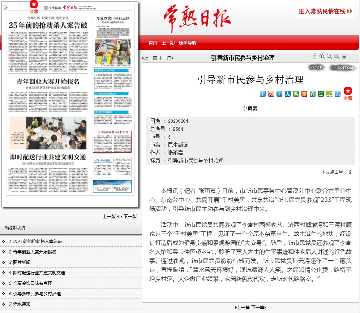The height and width of the screenshot is (313, 360).
Task: Click the zoom out magnifier icon
Action: coord(337,56)
